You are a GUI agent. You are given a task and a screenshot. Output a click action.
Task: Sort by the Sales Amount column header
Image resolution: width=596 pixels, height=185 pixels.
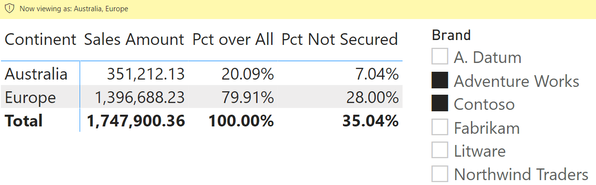pyautogui.click(x=134, y=40)
